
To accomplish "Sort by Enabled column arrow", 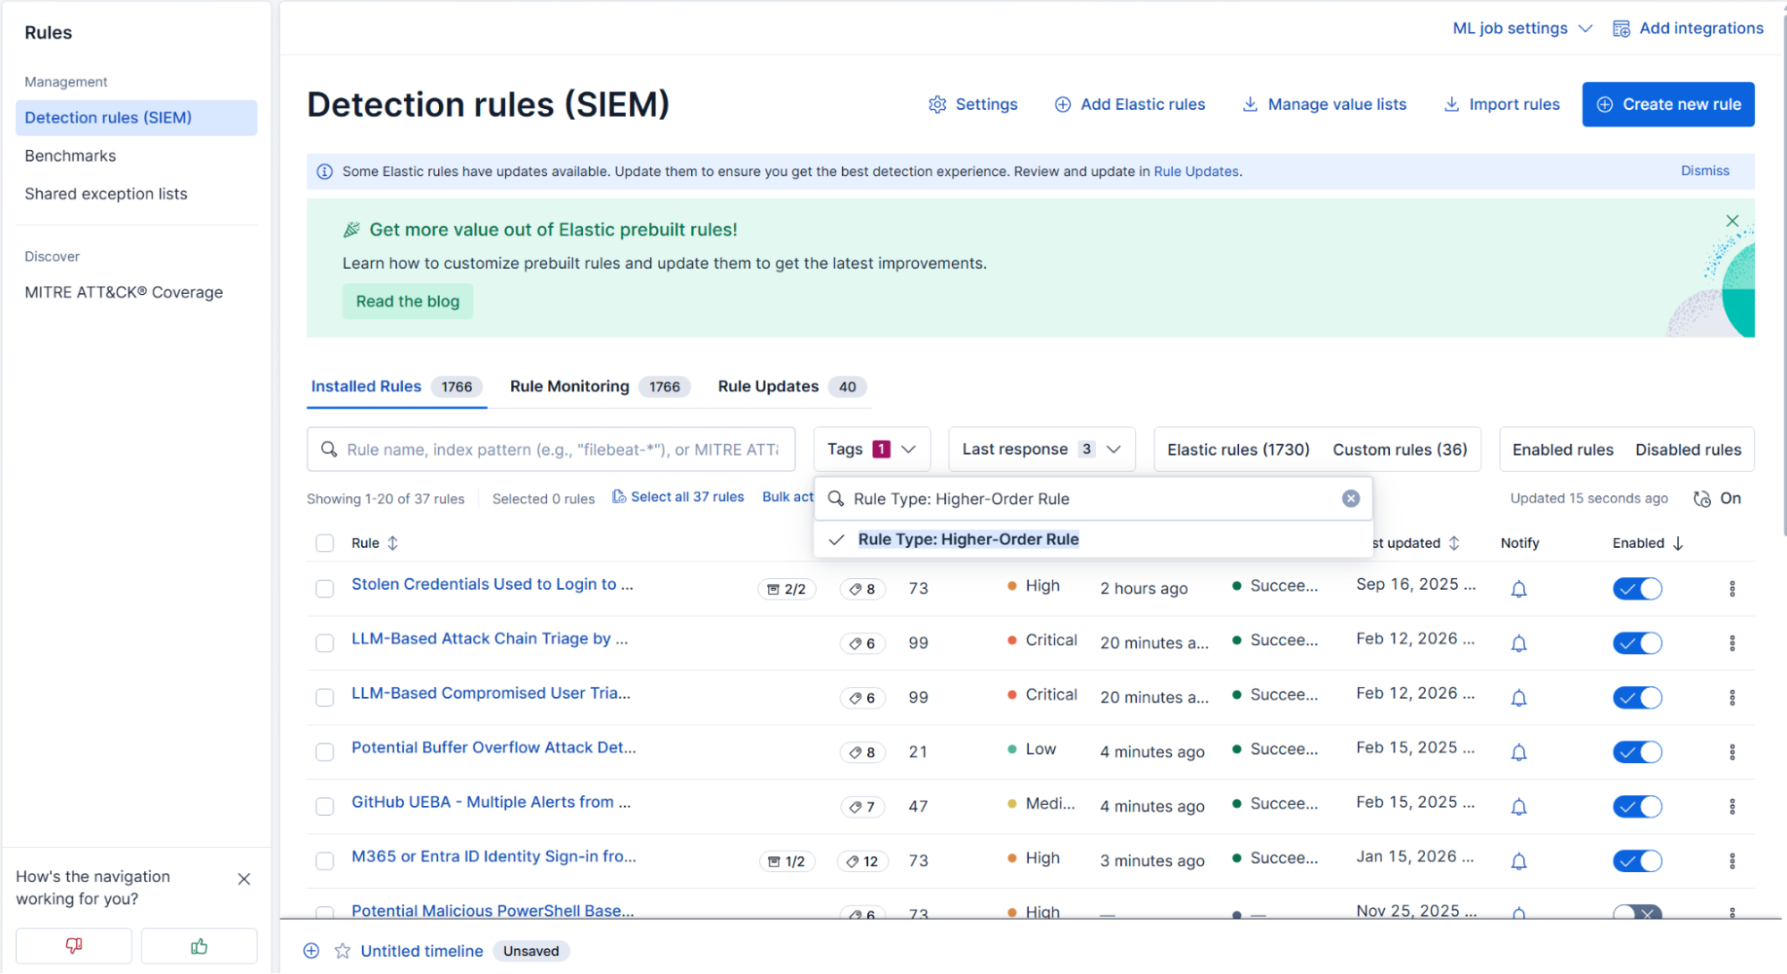I will 1678,543.
